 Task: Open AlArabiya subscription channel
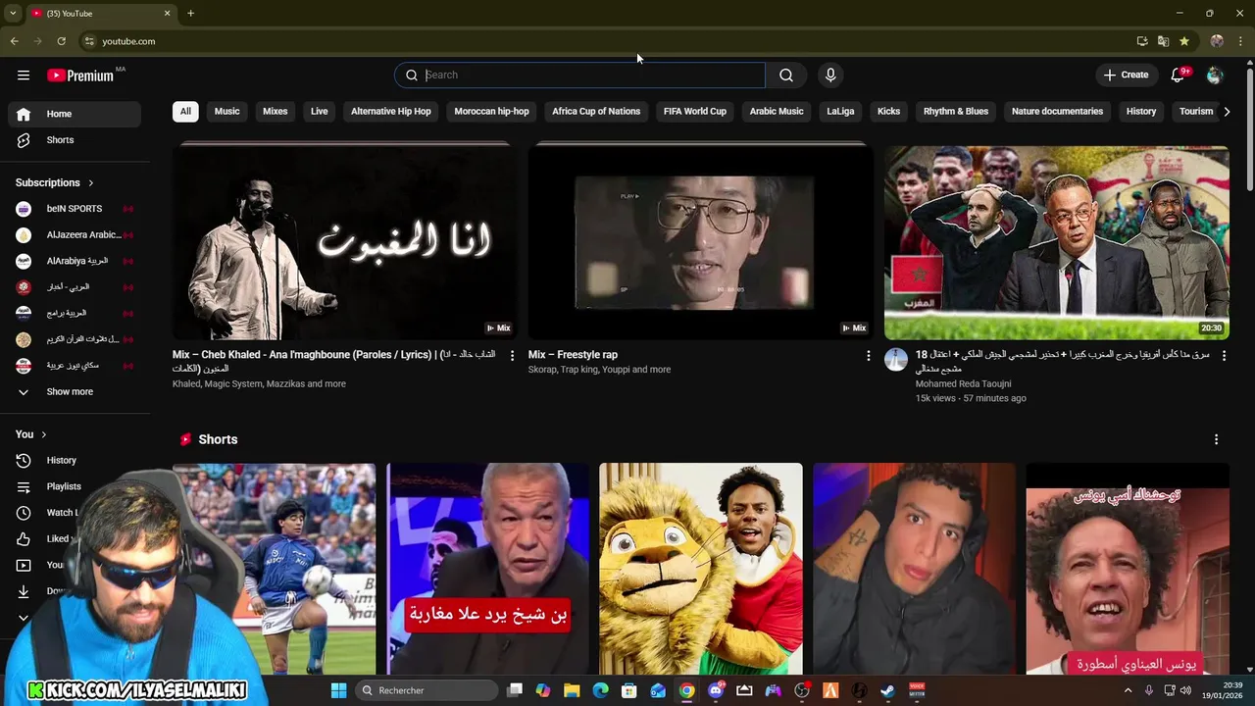75,261
